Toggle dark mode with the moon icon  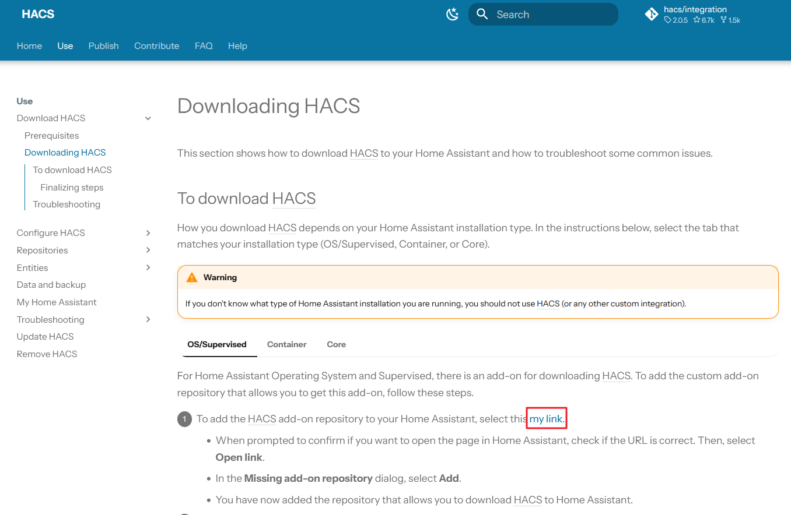pos(453,15)
